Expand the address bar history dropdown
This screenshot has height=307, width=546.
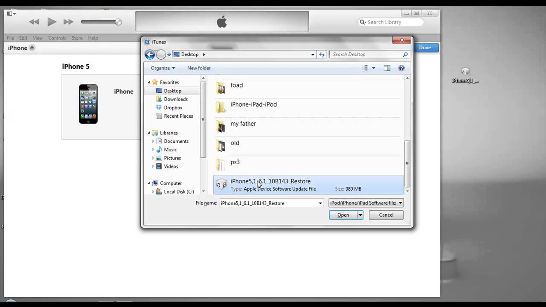tap(313, 55)
